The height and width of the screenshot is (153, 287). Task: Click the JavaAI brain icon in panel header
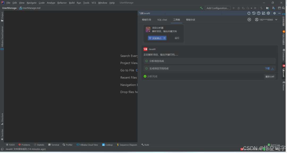point(249,13)
